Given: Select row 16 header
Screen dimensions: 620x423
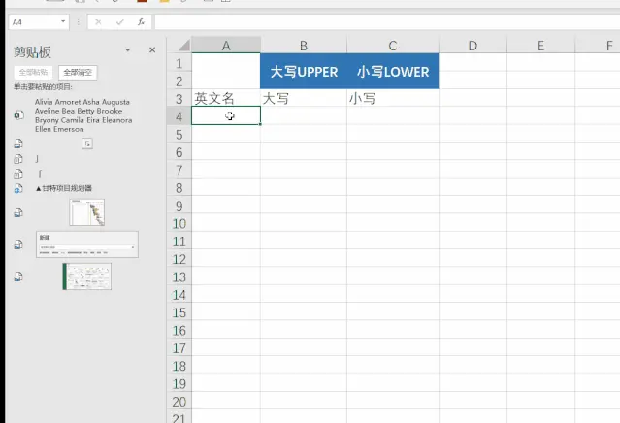Looking at the screenshot, I should tap(179, 330).
